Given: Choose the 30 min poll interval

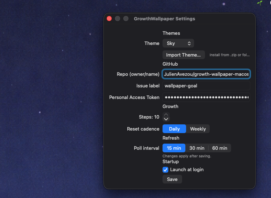Looking at the screenshot, I should 197,148.
